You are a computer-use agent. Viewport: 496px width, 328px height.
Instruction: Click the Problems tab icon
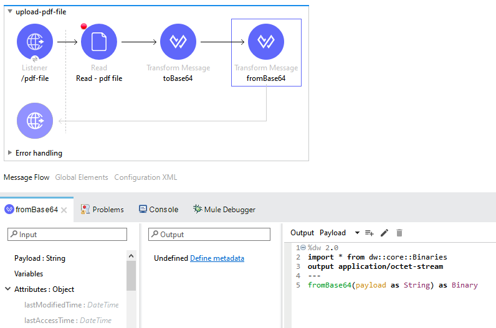tap(85, 209)
